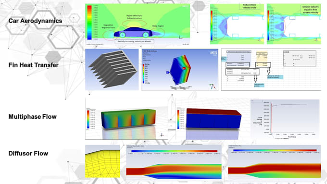This screenshot has height=184, width=327.
Task: Click the ANSYS logo in fin contour image
Action: (x=214, y=53)
